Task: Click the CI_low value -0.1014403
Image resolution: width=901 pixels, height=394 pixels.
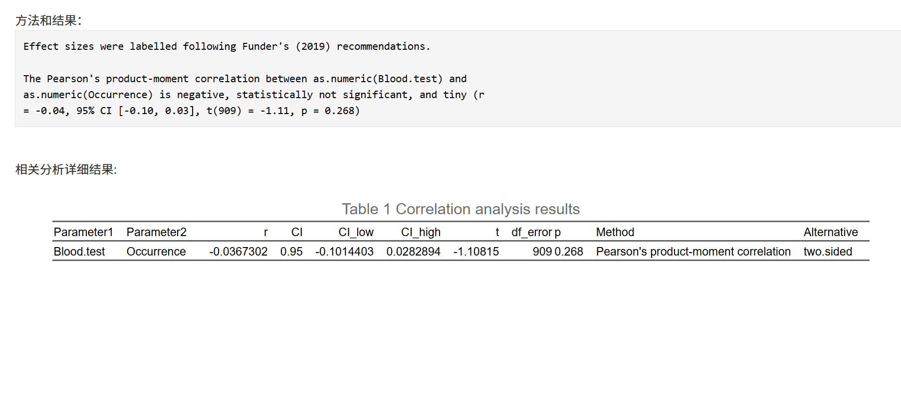Action: tap(344, 252)
